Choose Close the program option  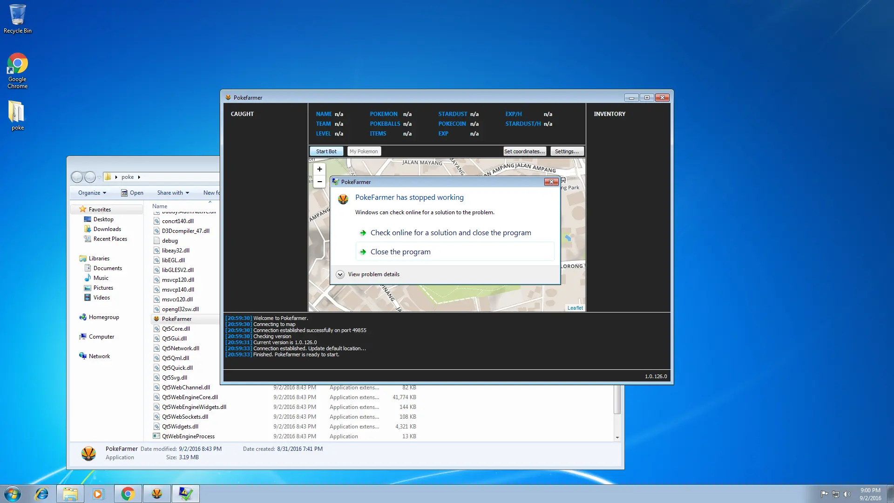point(400,252)
